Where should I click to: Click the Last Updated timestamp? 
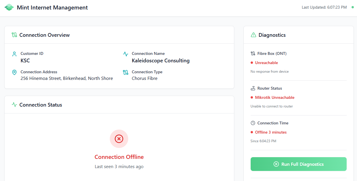(324, 7)
